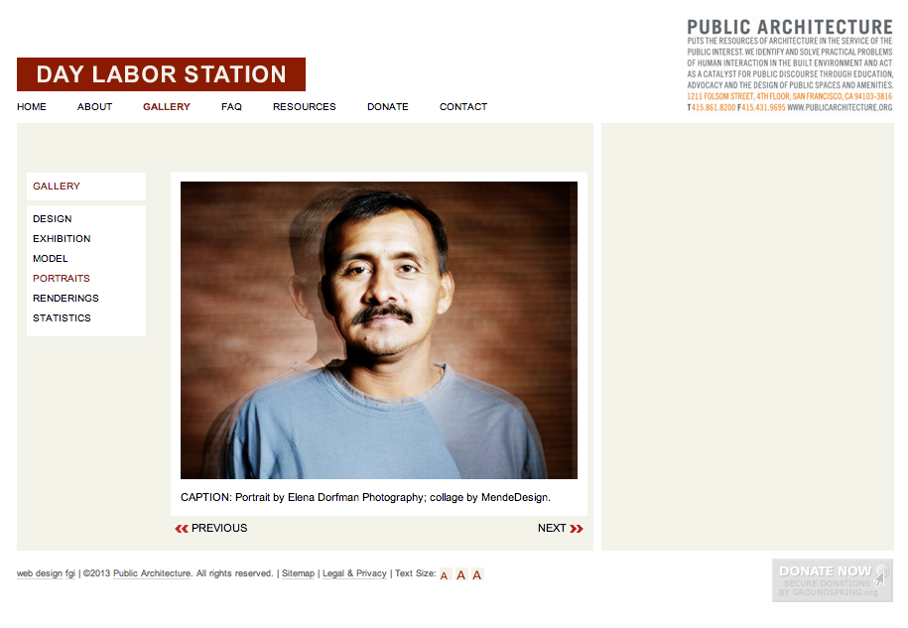Follow the Legal & Privacy footer link
This screenshot has width=908, height=628.
354,573
